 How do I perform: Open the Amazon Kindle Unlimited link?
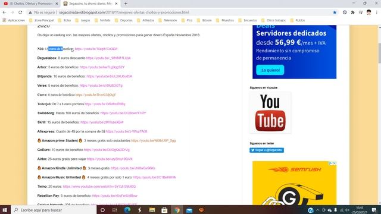tap(133, 168)
